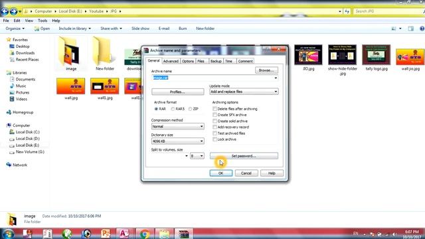The width and height of the screenshot is (425, 239).
Task: Confirm the archive with OK
Action: tap(221, 173)
